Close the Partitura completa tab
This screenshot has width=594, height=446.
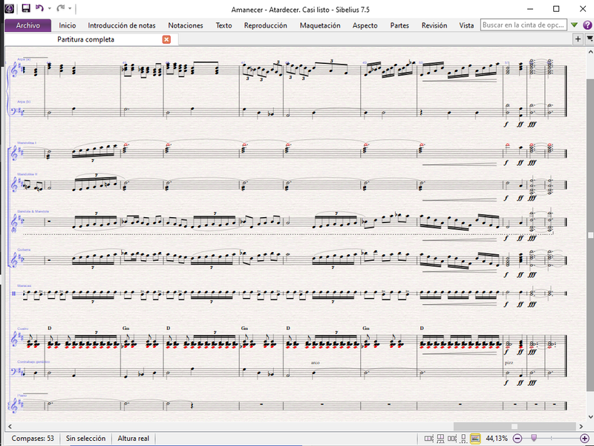point(166,39)
